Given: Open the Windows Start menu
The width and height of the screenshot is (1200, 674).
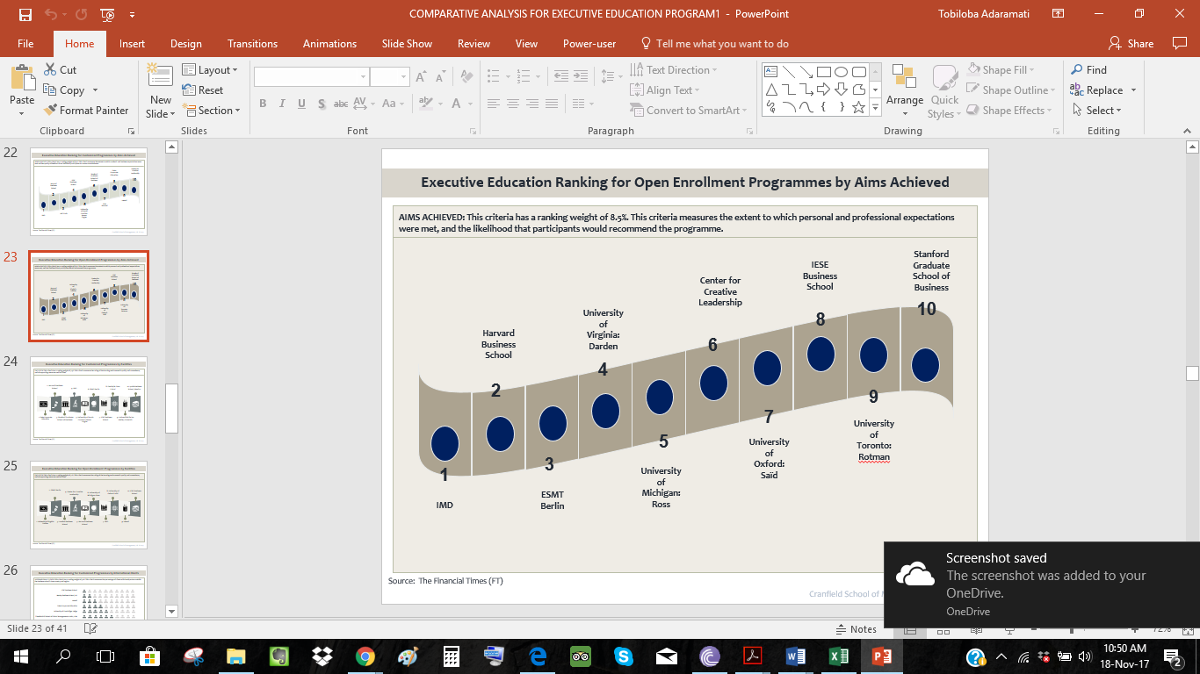Looking at the screenshot, I should click(x=21, y=656).
